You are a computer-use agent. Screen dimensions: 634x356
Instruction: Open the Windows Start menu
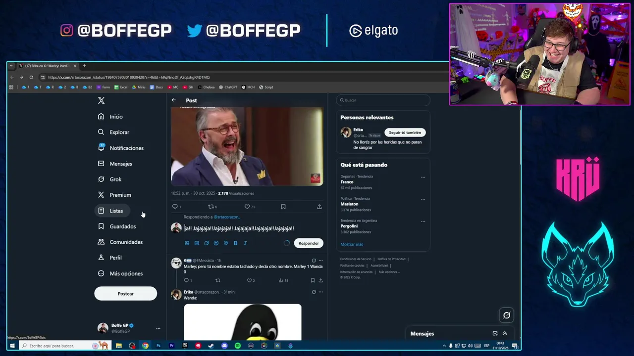point(12,346)
